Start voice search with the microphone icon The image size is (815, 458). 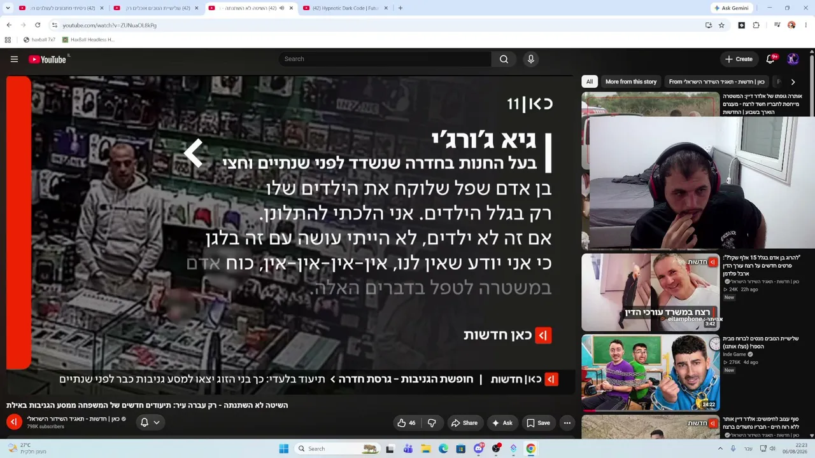pos(530,59)
